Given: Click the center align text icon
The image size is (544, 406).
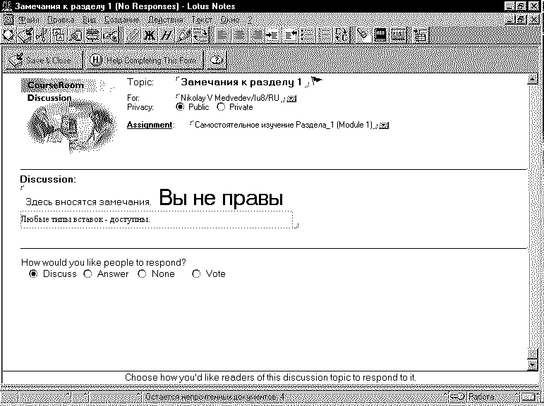Looking at the screenshot, I should [x=240, y=34].
